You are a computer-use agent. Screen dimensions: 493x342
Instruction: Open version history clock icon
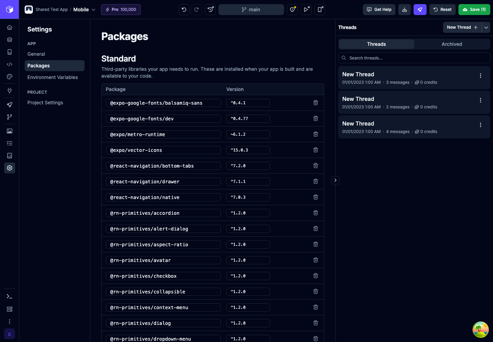[210, 10]
